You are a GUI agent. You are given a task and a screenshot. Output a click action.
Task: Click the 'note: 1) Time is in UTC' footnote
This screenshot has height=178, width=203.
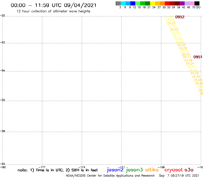pos(41,170)
